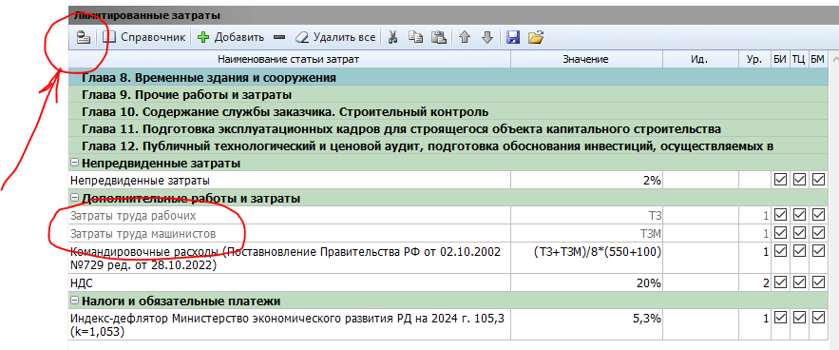The height and width of the screenshot is (350, 839).
Task: Select Глава 12. Публичный технологический аудит row
Action: 448,146
